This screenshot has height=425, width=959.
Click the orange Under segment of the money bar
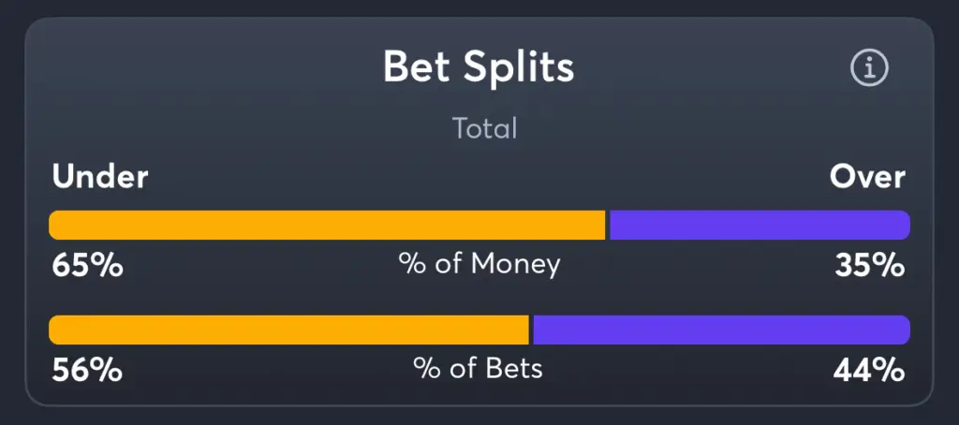(x=327, y=225)
